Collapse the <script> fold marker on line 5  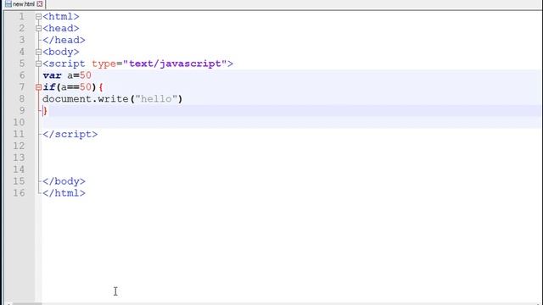point(38,64)
